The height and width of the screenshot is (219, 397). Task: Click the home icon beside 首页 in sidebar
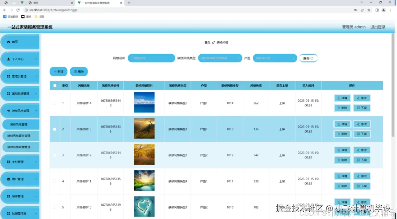(x=9, y=42)
